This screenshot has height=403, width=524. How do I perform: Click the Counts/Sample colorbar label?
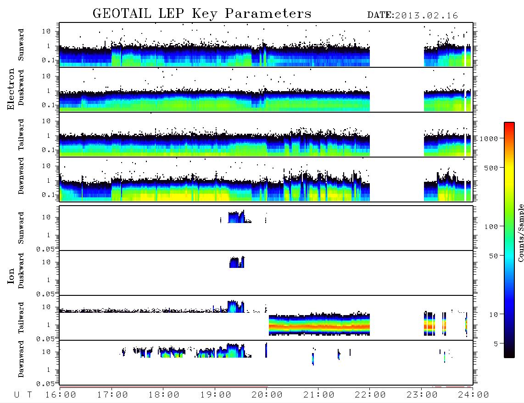pos(520,233)
